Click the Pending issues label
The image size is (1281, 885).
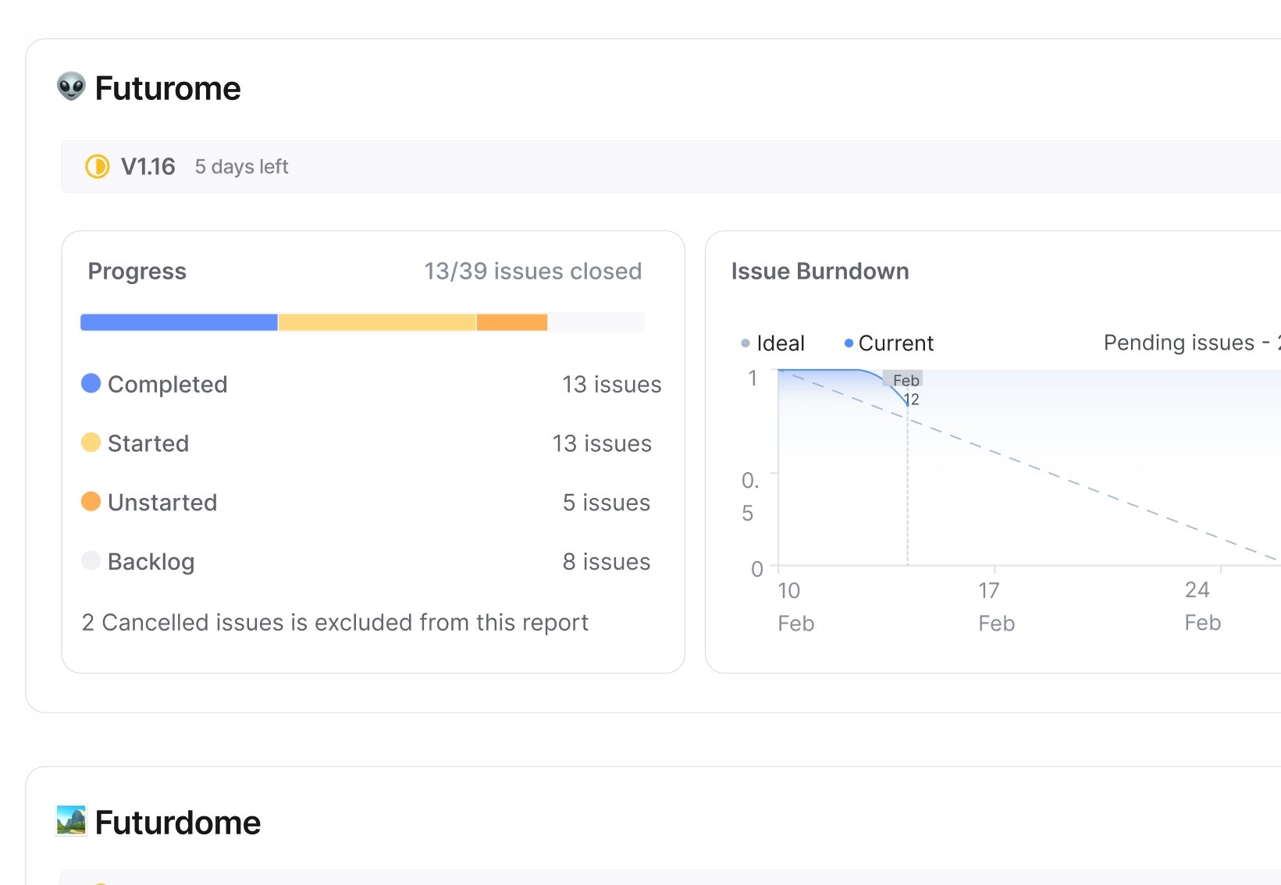(1179, 343)
